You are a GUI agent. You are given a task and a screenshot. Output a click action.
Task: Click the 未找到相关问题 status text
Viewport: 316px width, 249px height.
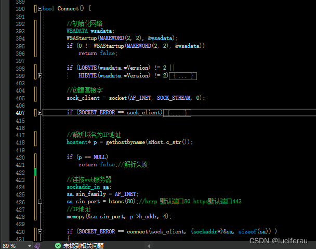tap(83, 246)
